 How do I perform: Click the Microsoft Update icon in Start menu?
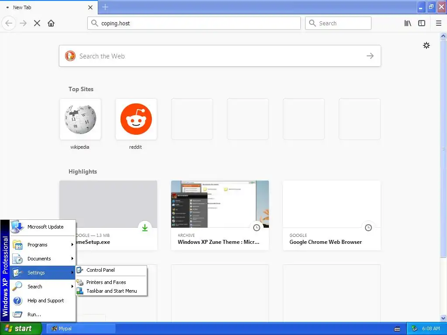(17, 227)
